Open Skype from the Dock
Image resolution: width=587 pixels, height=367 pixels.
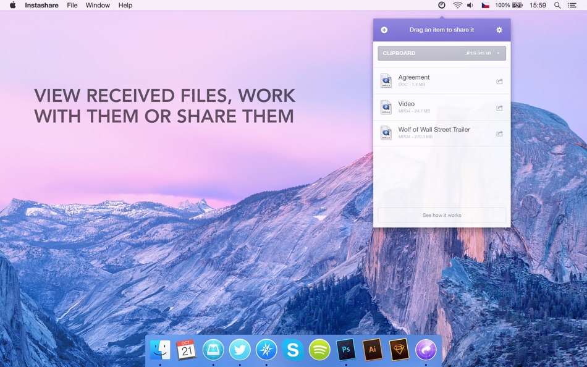tap(293, 350)
